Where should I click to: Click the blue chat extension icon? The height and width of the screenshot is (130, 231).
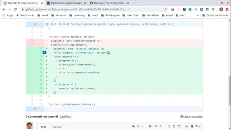[201, 9]
